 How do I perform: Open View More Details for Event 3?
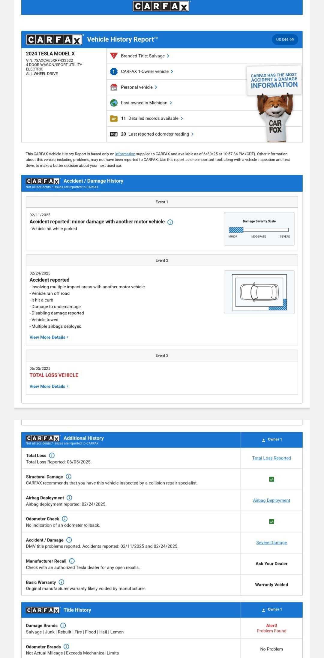[x=49, y=386]
